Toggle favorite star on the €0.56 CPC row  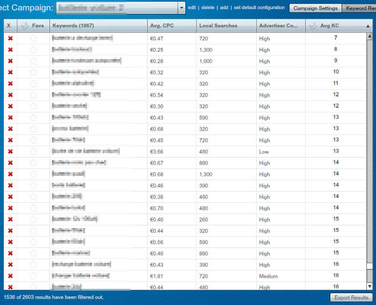click(33, 242)
